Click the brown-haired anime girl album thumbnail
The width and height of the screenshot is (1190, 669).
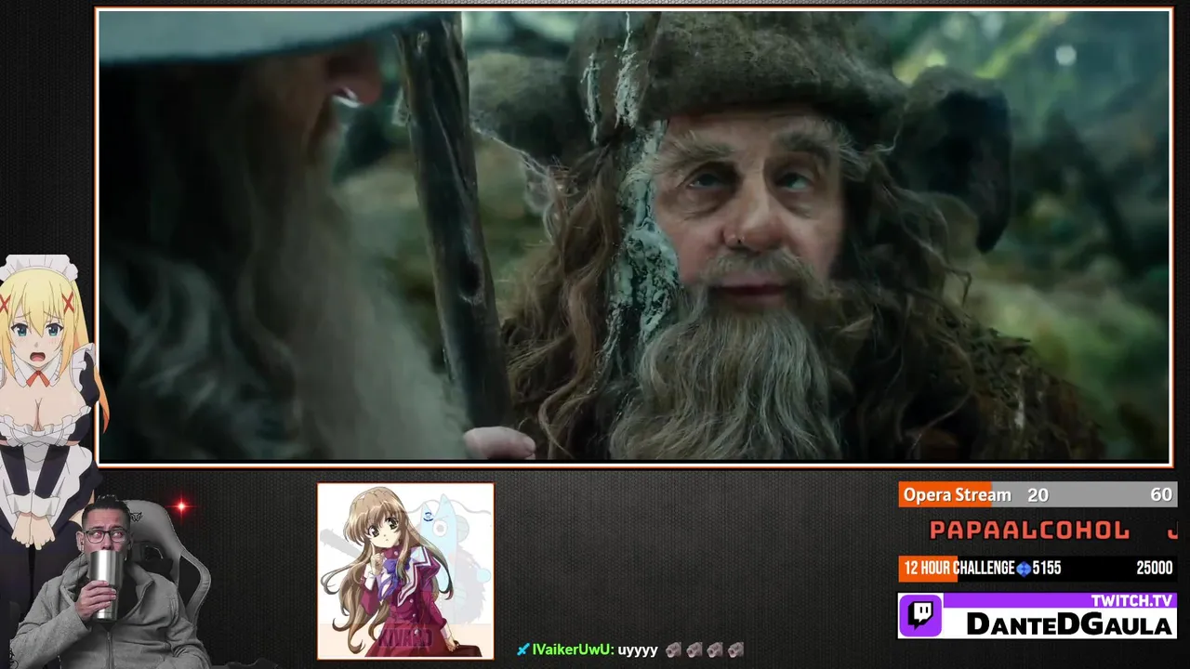pos(405,571)
